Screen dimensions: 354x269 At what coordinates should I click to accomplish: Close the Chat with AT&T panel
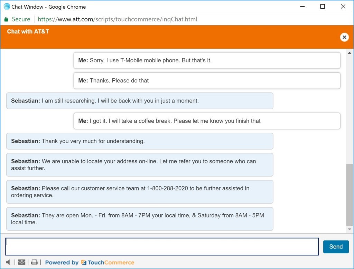pos(344,37)
